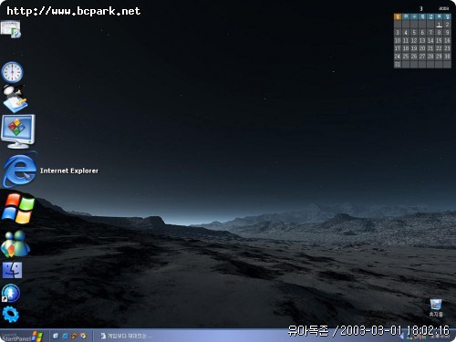
Task: Select date 12 in calendar widget
Action: (x=414, y=40)
